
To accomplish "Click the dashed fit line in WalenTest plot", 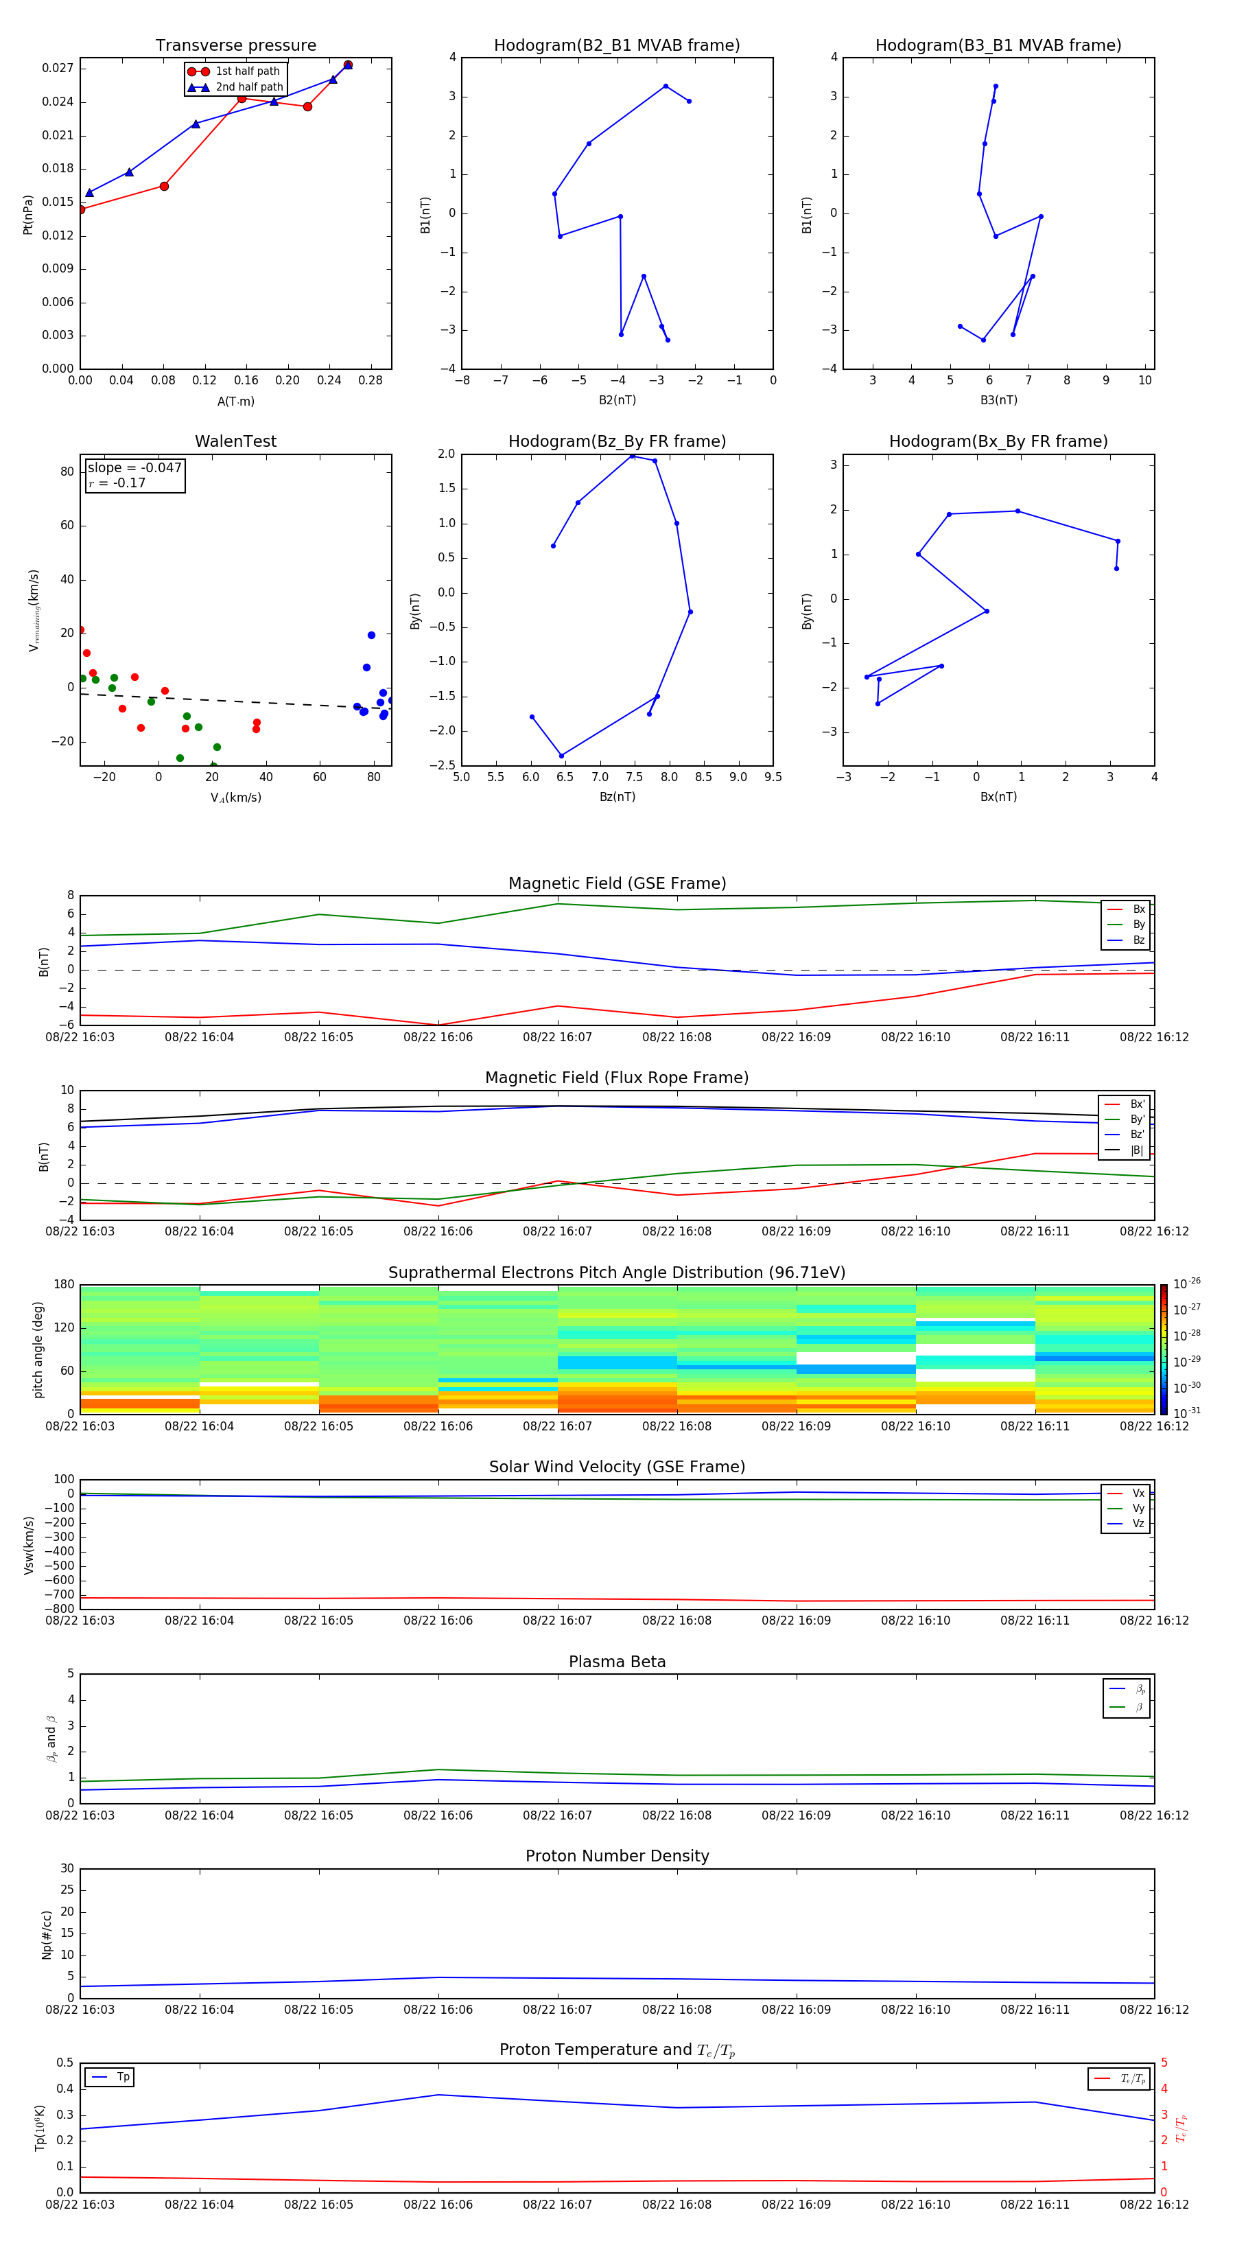I will tap(235, 701).
